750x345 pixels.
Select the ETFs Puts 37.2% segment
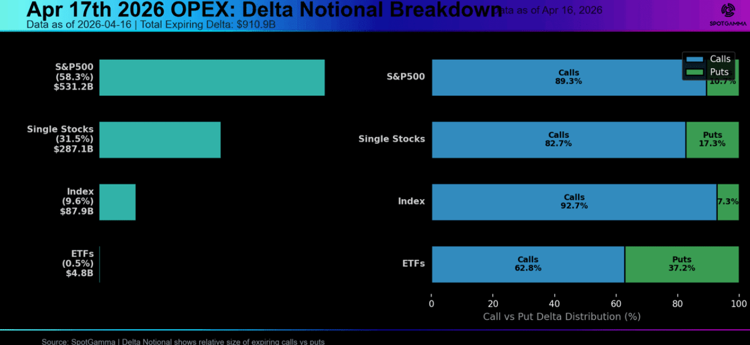(682, 265)
